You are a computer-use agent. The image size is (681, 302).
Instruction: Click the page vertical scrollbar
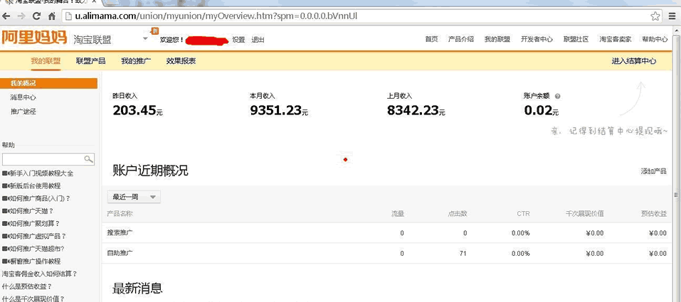click(x=676, y=165)
